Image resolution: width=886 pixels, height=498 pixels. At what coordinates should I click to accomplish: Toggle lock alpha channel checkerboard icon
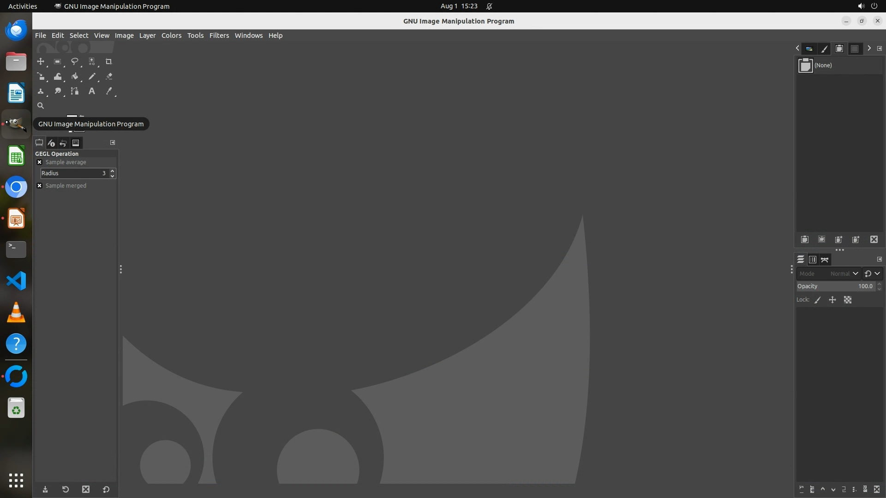point(848,300)
